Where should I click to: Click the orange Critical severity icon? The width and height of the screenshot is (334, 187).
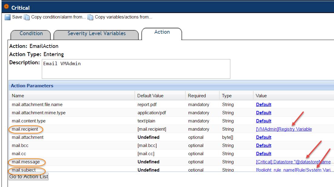pyautogui.click(x=6, y=7)
